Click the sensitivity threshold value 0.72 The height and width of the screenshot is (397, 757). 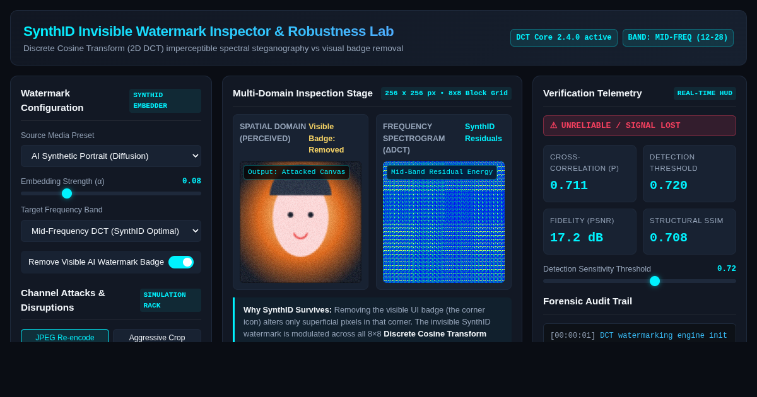click(727, 268)
